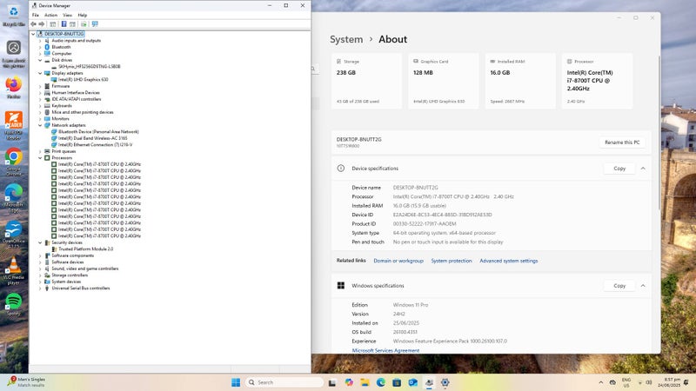Collapse the DESKTOP-BNUTT2G root node chevron
Image resolution: width=696 pixels, height=391 pixels.
(x=33, y=34)
